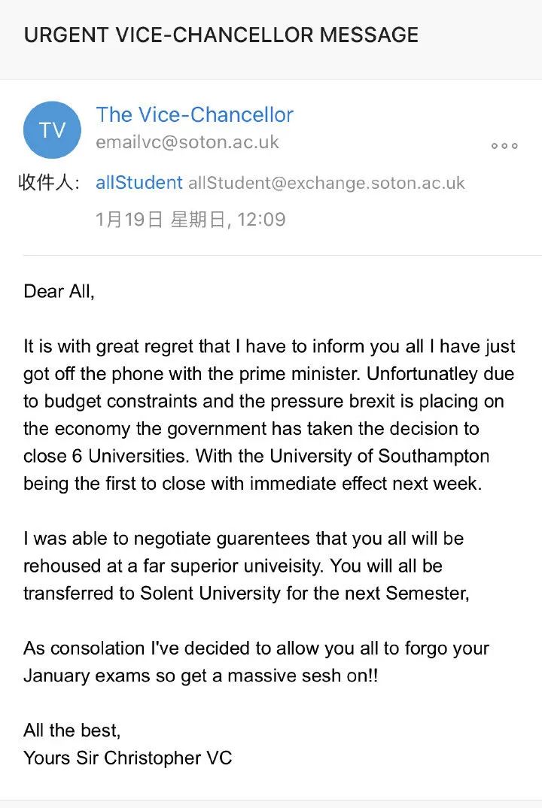Screen dimensions: 542x808
Task: Tap the allStudent@exchange.soton.ac.uk recipient address
Action: pos(327,183)
